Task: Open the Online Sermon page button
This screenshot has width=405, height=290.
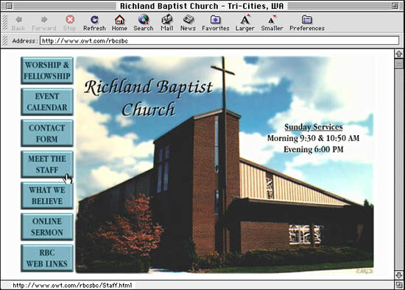Action: (x=47, y=227)
